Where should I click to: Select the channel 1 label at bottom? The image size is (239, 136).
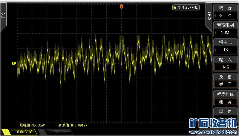pos(5,132)
